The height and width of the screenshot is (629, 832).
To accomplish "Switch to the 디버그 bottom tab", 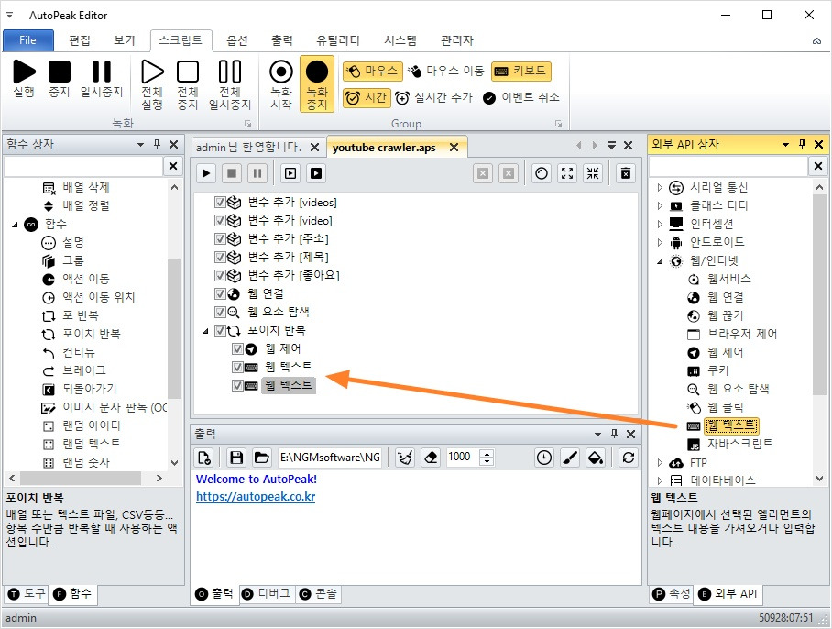I will (267, 594).
